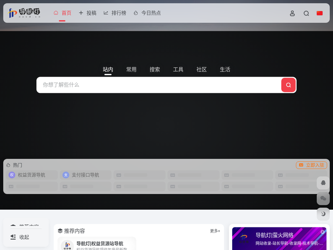The image size is (333, 250).
Task: Select the 常用 search tab
Action: tap(131, 70)
